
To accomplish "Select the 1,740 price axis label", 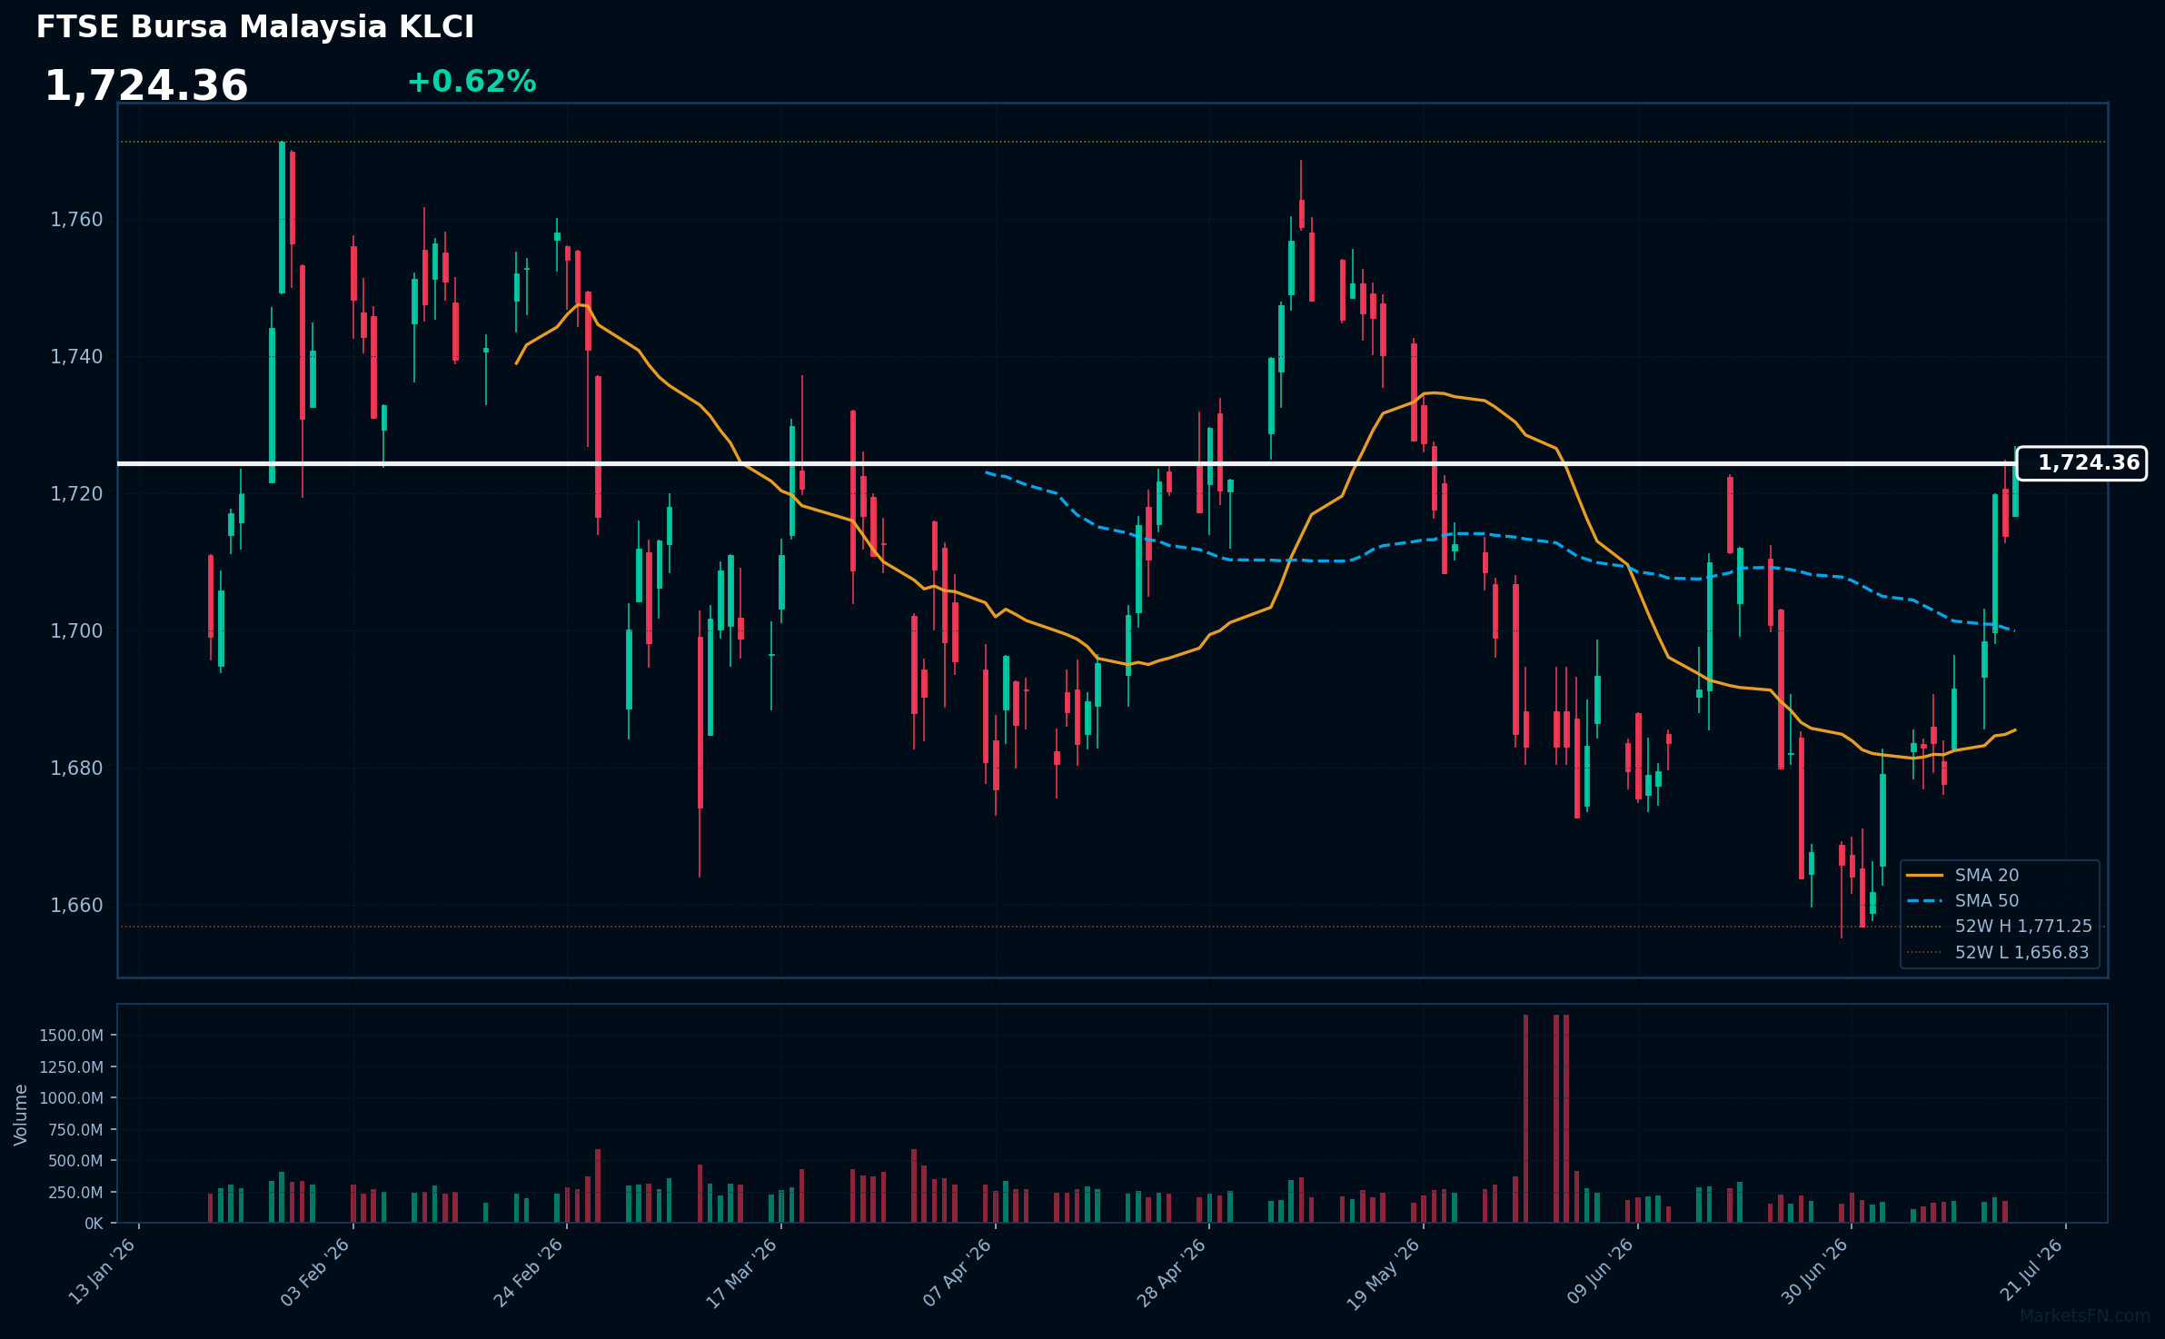I will (x=77, y=357).
